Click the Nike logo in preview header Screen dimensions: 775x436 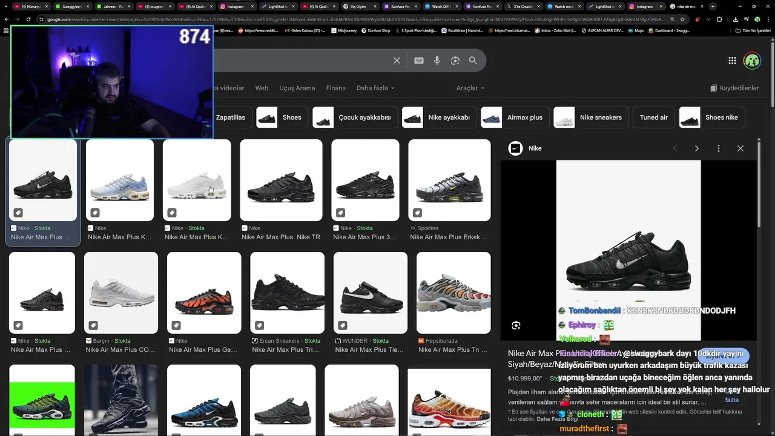[x=515, y=148]
